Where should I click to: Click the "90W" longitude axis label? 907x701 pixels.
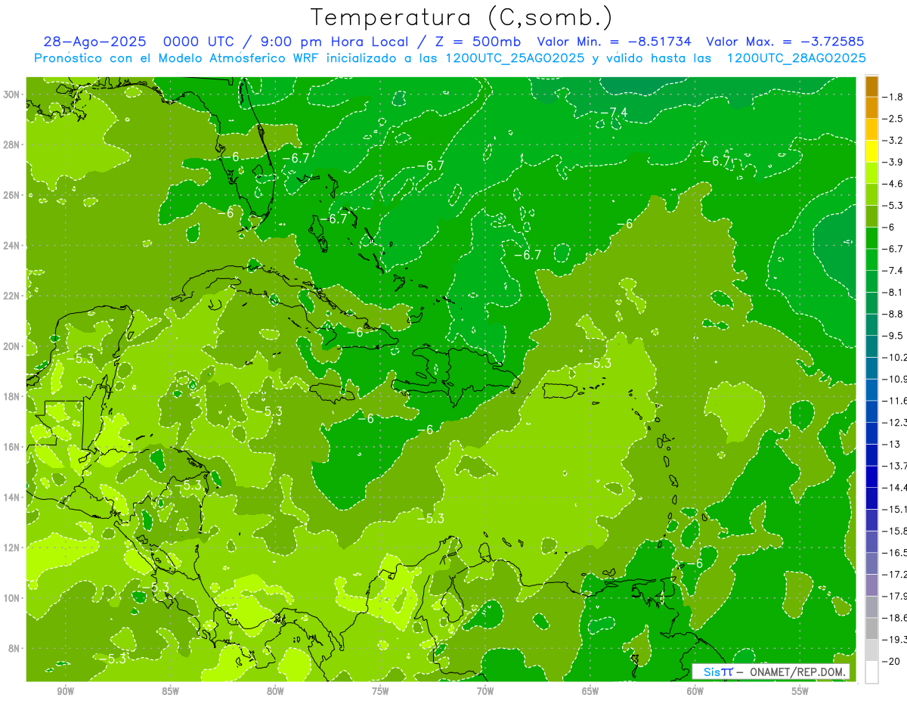(x=66, y=691)
